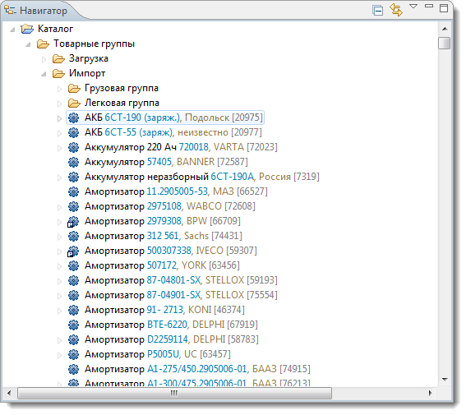Collapse the Каталог root node
466x415 pixels.
tap(12, 30)
